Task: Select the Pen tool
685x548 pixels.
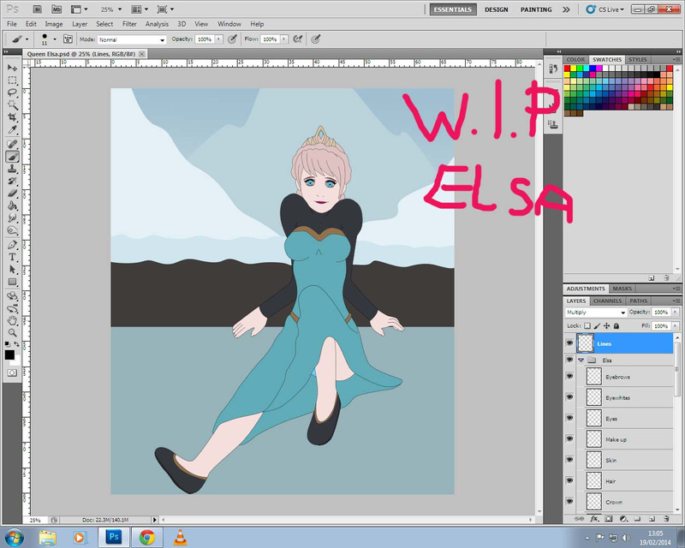Action: [12, 245]
